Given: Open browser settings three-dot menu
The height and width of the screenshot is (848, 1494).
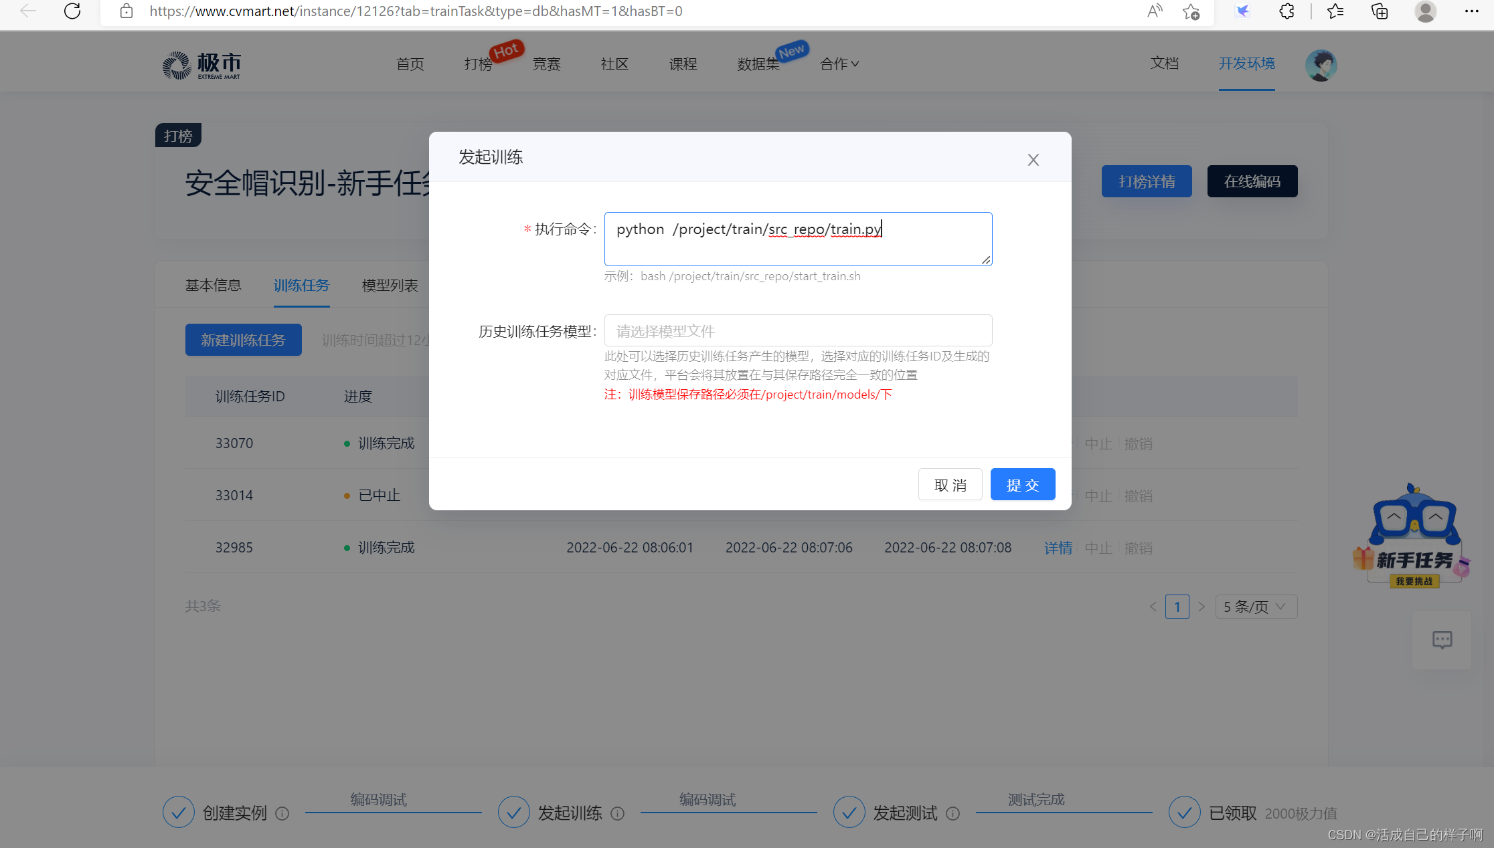Looking at the screenshot, I should [1471, 11].
